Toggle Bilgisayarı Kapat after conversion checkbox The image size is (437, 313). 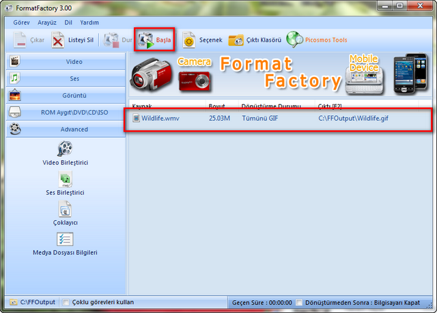[299, 302]
